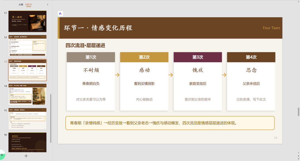Screen dimensions: 300x161
Task: Click the text 看到买橘背影
Action: click(144, 84)
